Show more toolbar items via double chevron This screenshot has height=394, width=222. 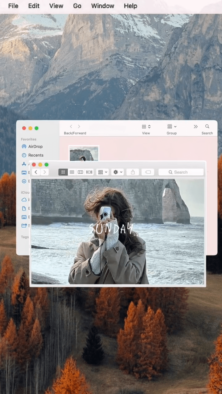(x=195, y=127)
